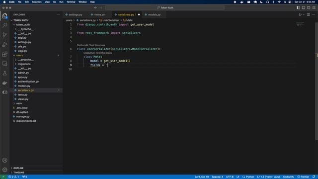Viewport: 318px width, 179px height.
Task: Click errors and warnings status indicator
Action: (13, 177)
